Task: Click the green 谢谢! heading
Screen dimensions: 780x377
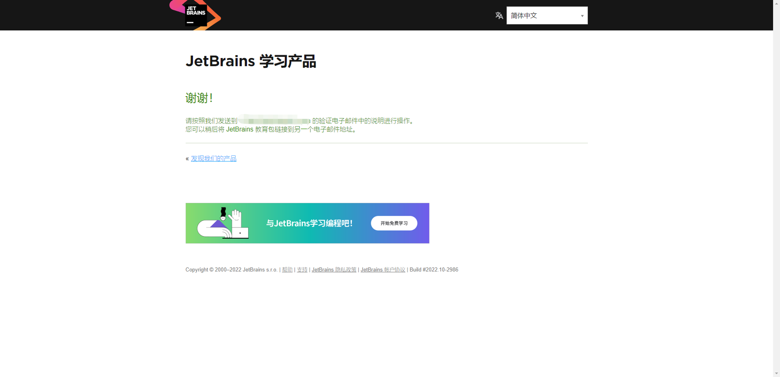Action: [199, 98]
